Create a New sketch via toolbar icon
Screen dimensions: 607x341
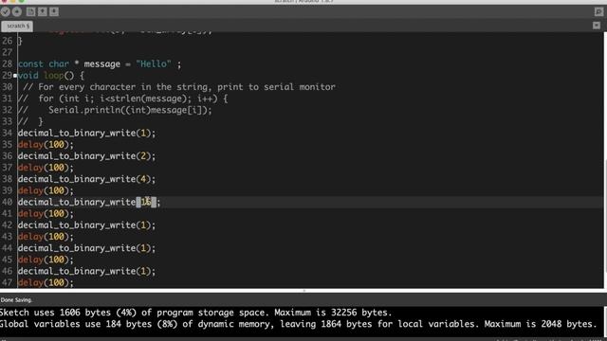coord(30,11)
